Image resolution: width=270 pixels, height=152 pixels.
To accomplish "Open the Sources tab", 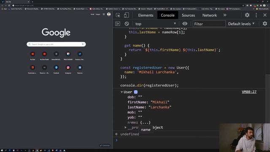I will coord(188,15).
